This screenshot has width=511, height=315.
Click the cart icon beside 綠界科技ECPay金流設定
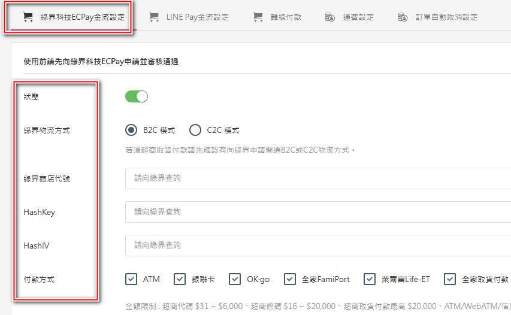tap(28, 17)
